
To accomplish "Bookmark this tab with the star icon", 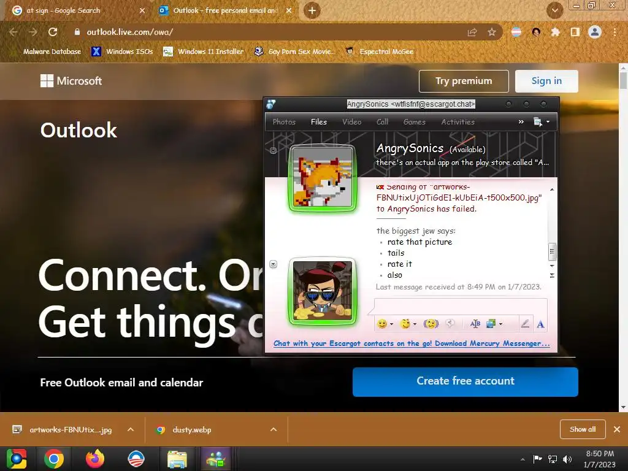I will 492,32.
